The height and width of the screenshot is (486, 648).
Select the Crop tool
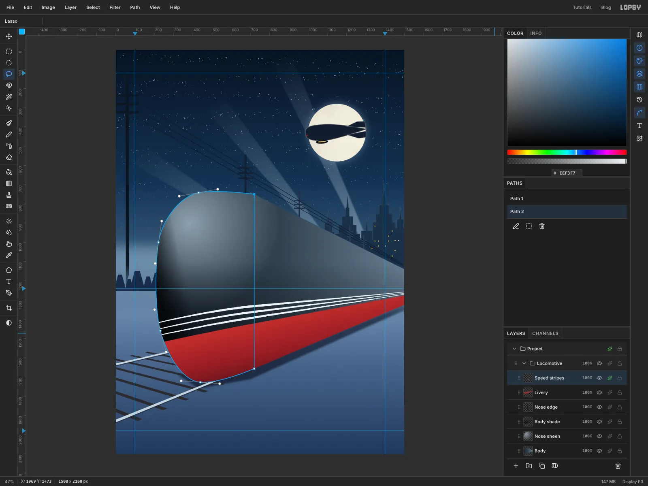[x=9, y=308]
